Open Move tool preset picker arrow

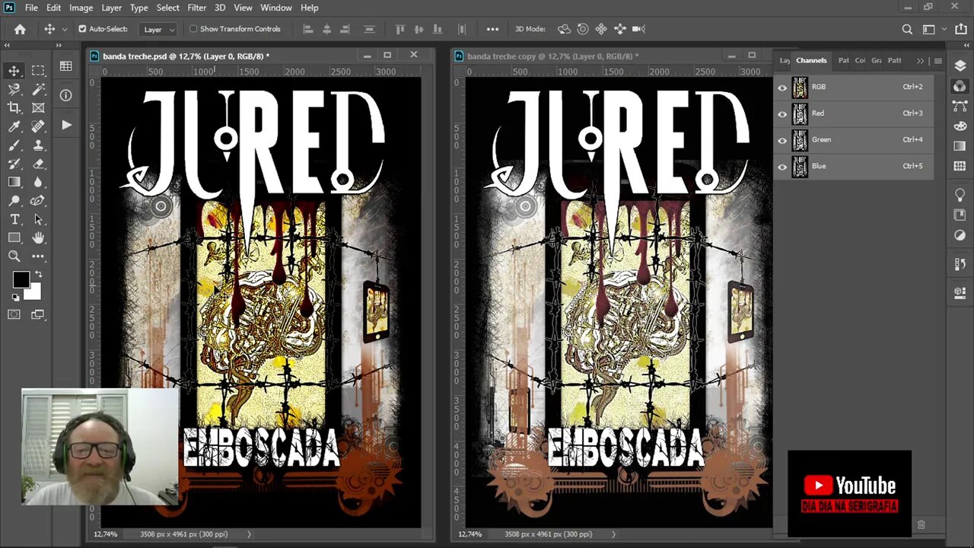(64, 29)
